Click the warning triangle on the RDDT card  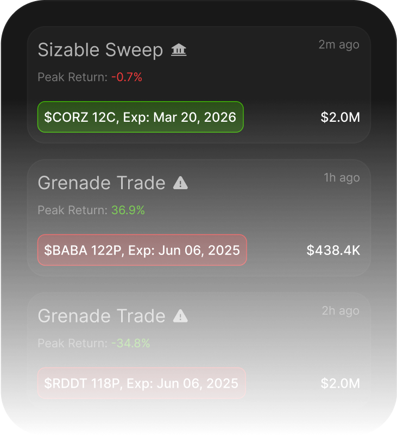[180, 316]
